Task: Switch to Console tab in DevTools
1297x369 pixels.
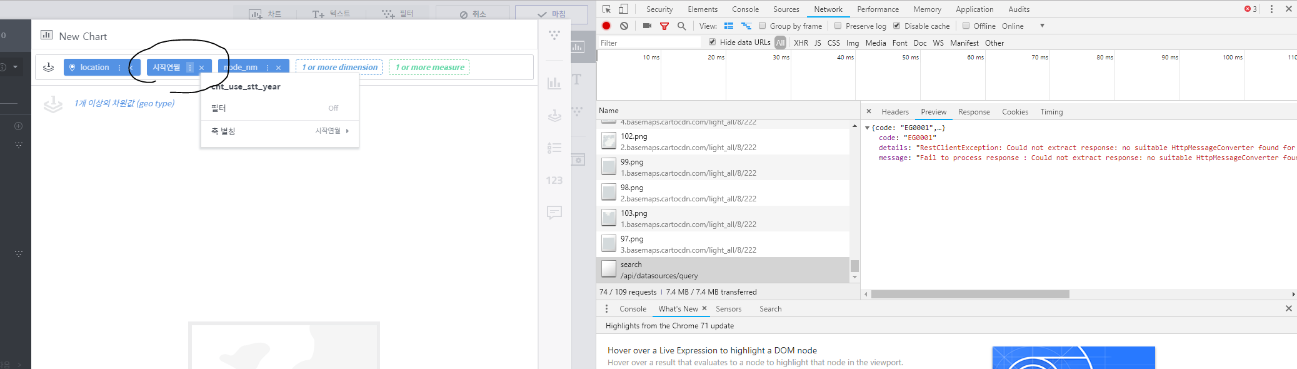Action: [745, 9]
